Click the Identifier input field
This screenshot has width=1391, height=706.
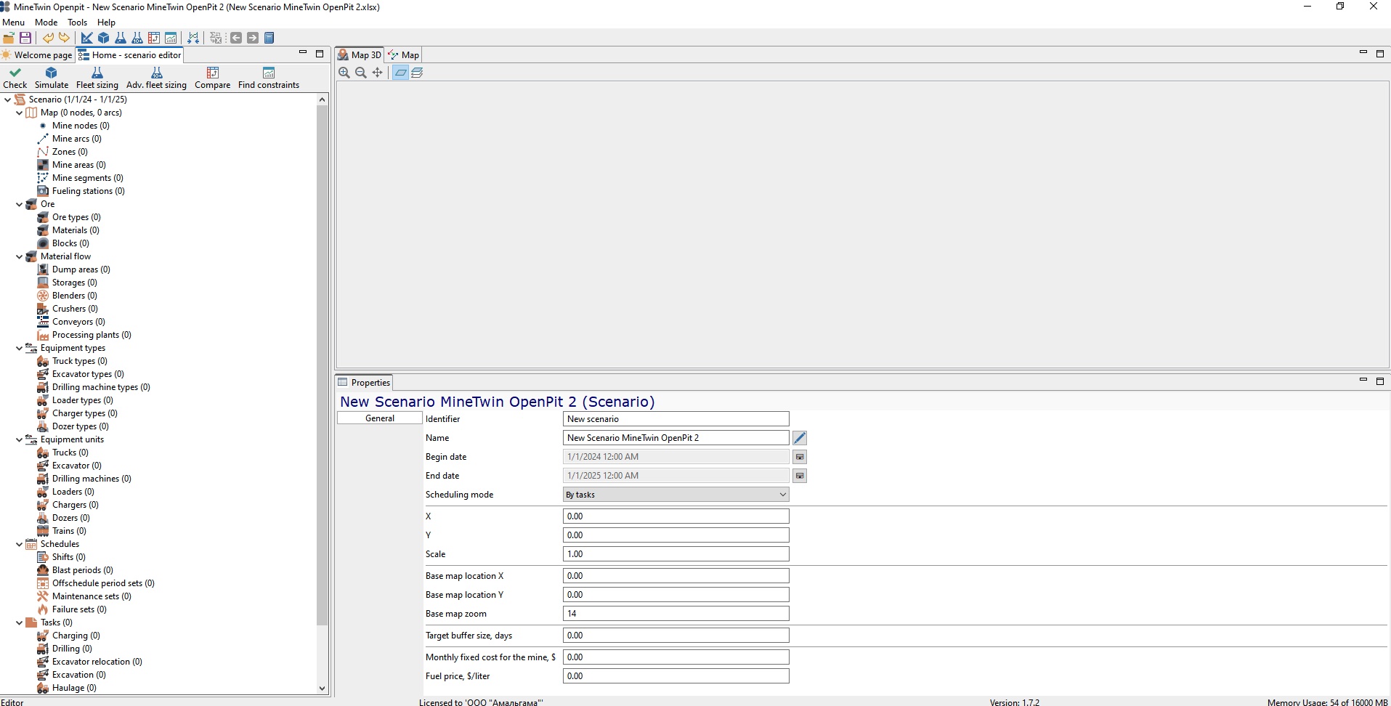click(x=676, y=419)
